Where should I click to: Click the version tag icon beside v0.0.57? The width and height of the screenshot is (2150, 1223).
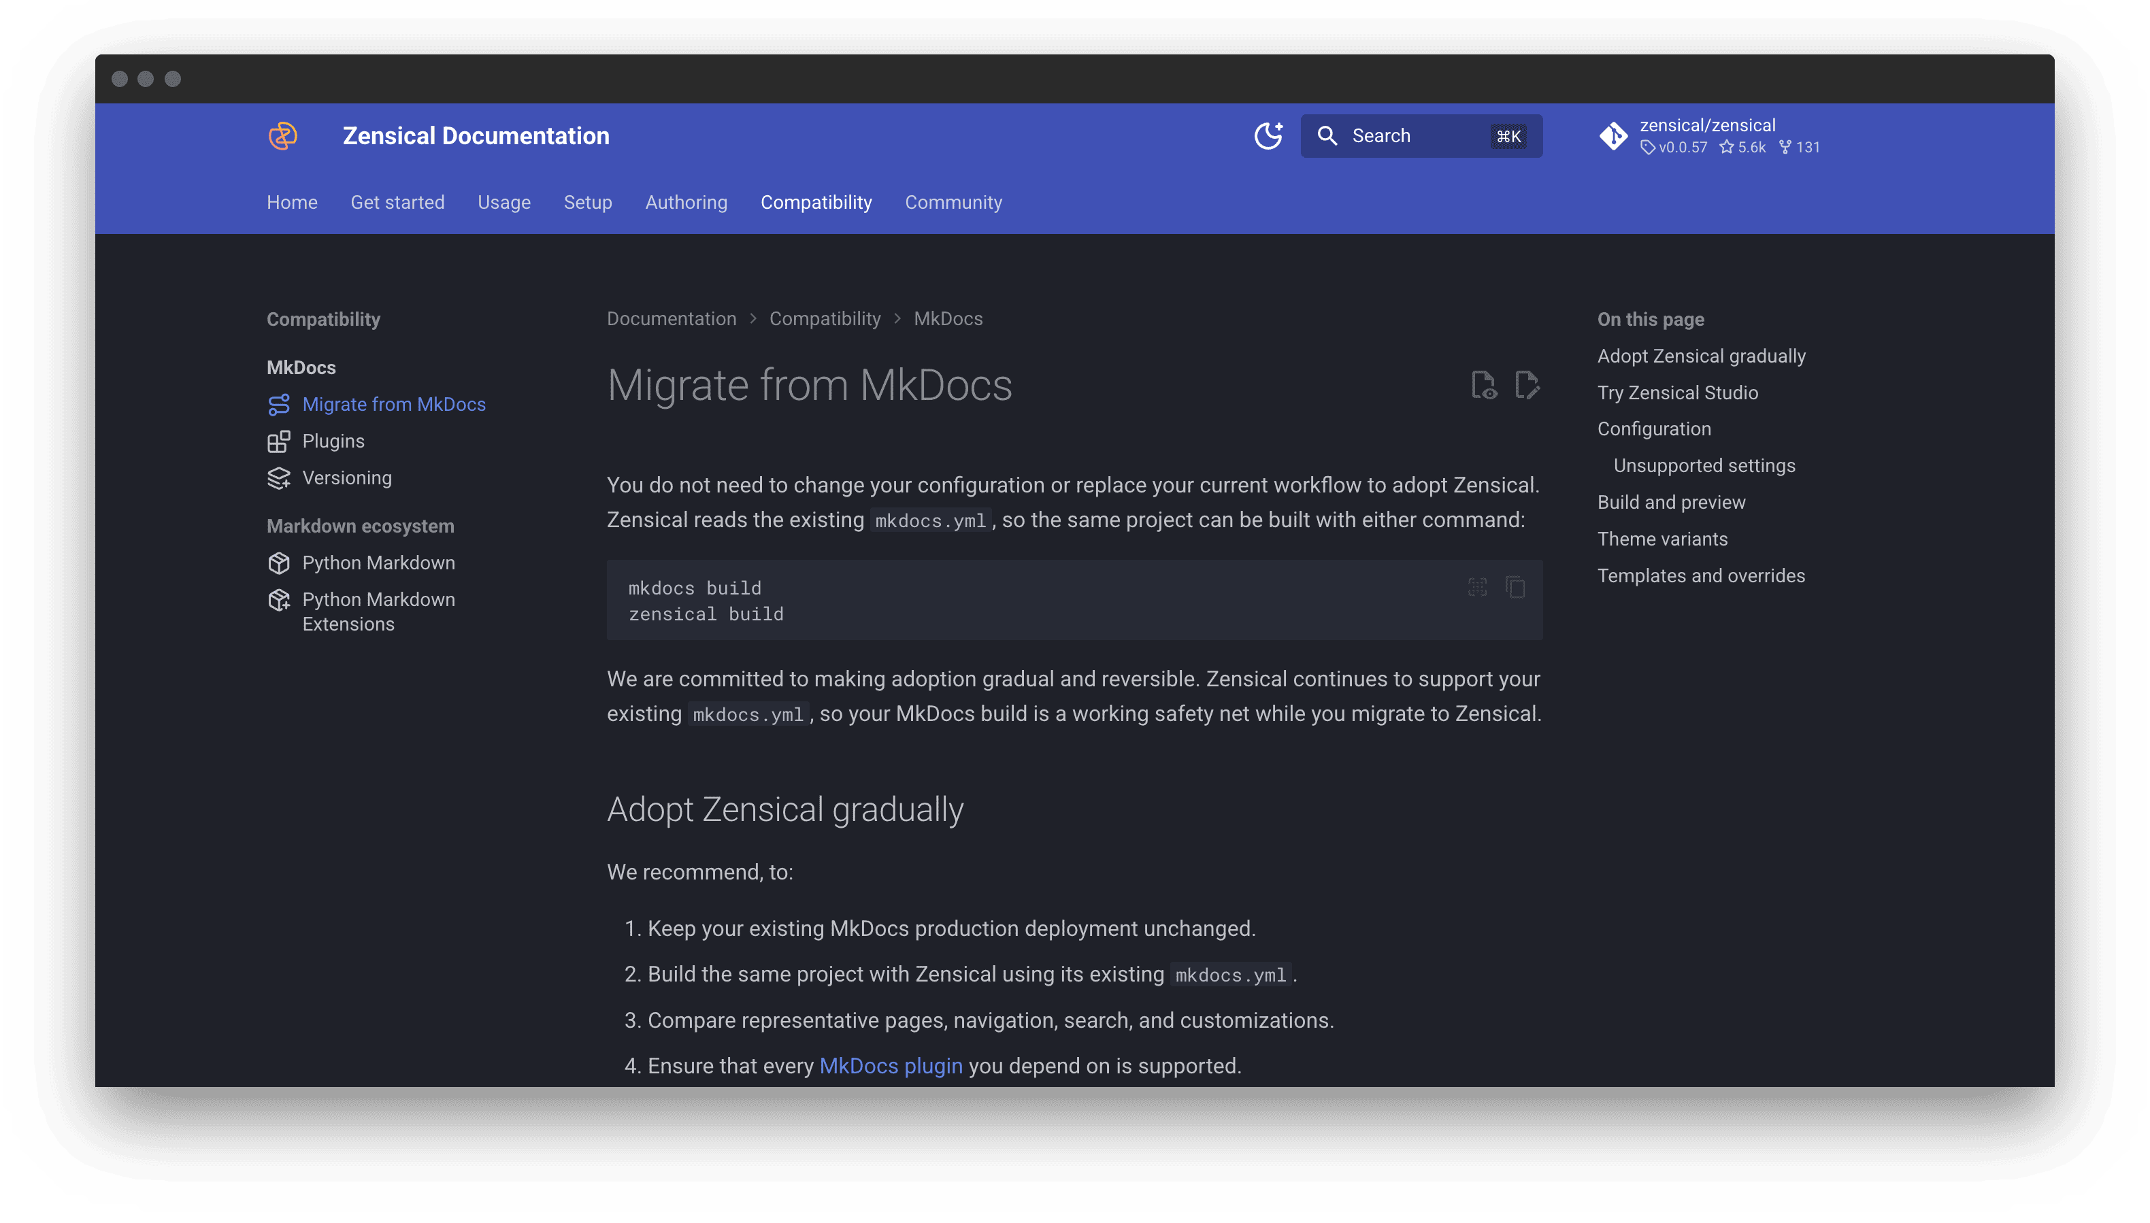1648,148
